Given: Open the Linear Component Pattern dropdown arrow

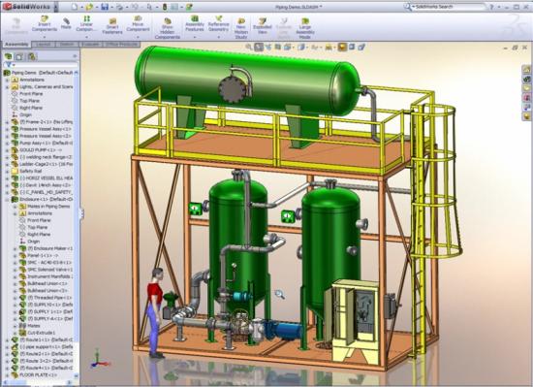Looking at the screenshot, I should click(86, 37).
